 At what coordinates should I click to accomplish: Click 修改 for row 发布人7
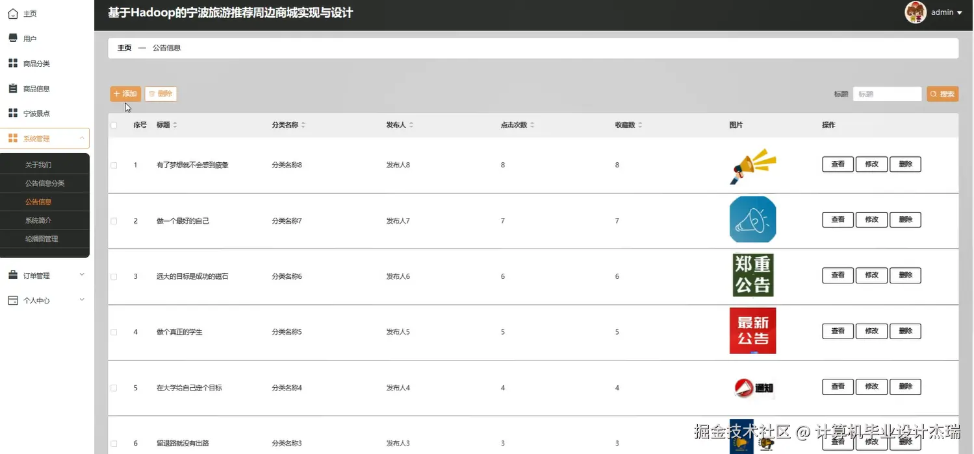click(x=871, y=220)
